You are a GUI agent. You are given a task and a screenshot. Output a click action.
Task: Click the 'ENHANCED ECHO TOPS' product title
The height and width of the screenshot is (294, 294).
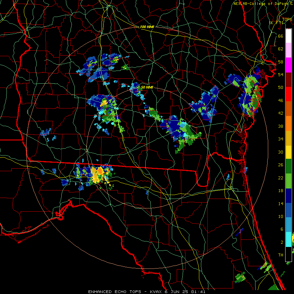pos(115,292)
